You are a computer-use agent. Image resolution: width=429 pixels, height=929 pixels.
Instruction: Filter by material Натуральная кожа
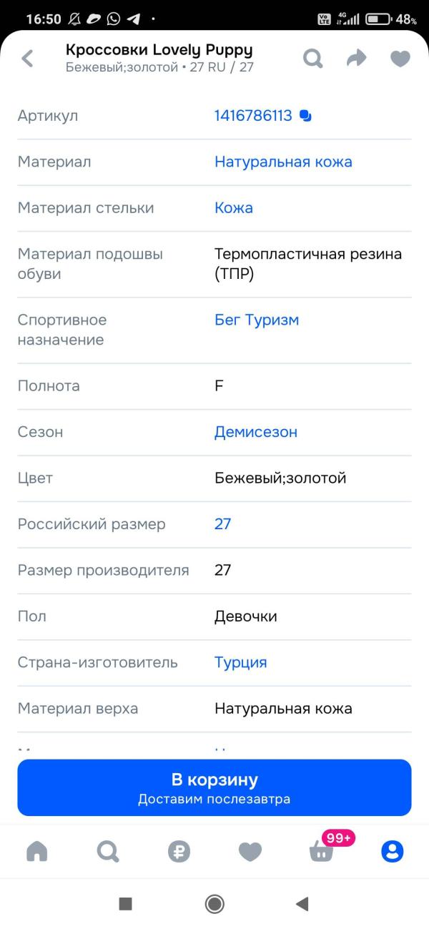283,162
